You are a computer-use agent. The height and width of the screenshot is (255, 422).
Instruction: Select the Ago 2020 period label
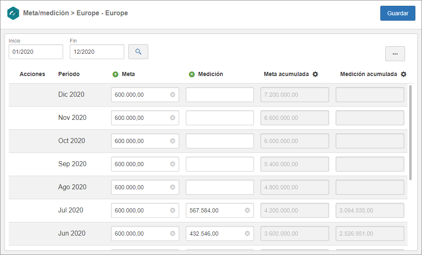point(72,187)
